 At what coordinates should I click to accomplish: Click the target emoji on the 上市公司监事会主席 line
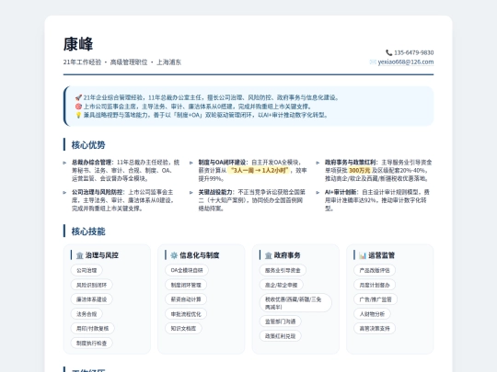click(x=78, y=107)
